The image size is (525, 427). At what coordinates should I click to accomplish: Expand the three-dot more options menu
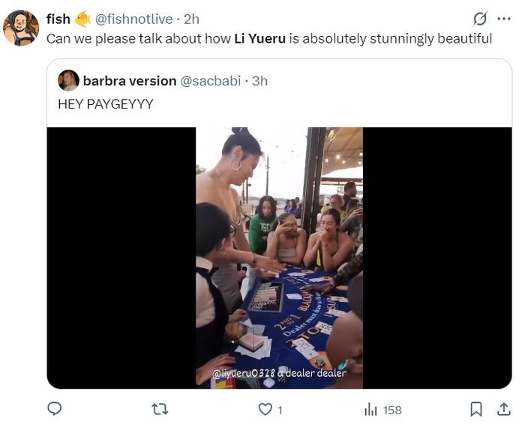(x=504, y=19)
